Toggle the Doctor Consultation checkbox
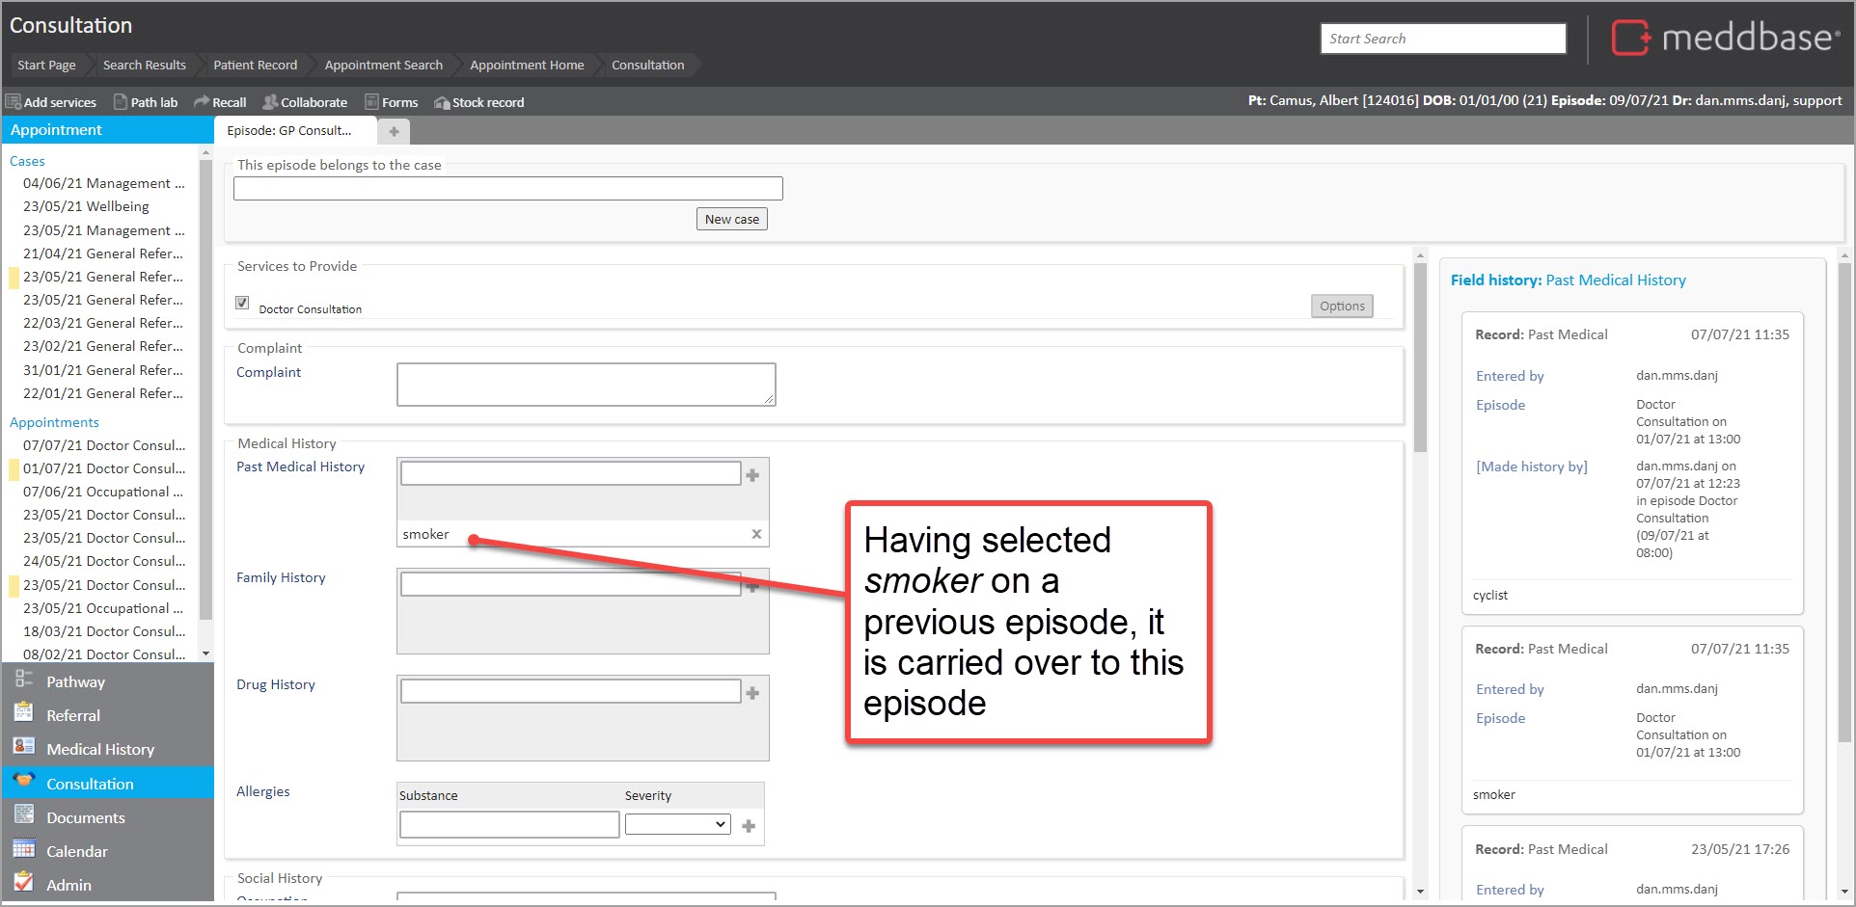1856x907 pixels. (242, 303)
